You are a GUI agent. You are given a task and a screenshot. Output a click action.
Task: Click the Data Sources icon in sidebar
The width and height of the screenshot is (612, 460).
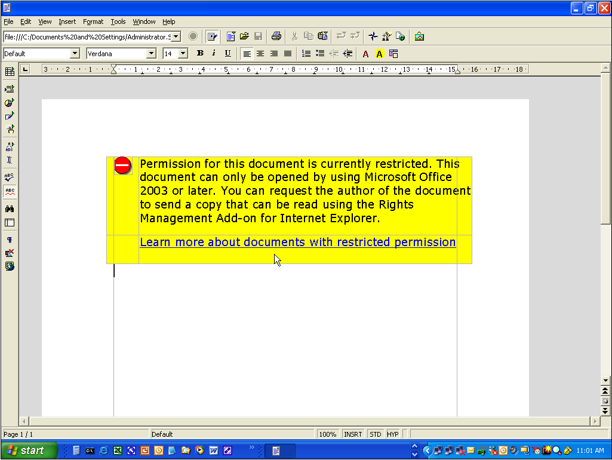(10, 223)
